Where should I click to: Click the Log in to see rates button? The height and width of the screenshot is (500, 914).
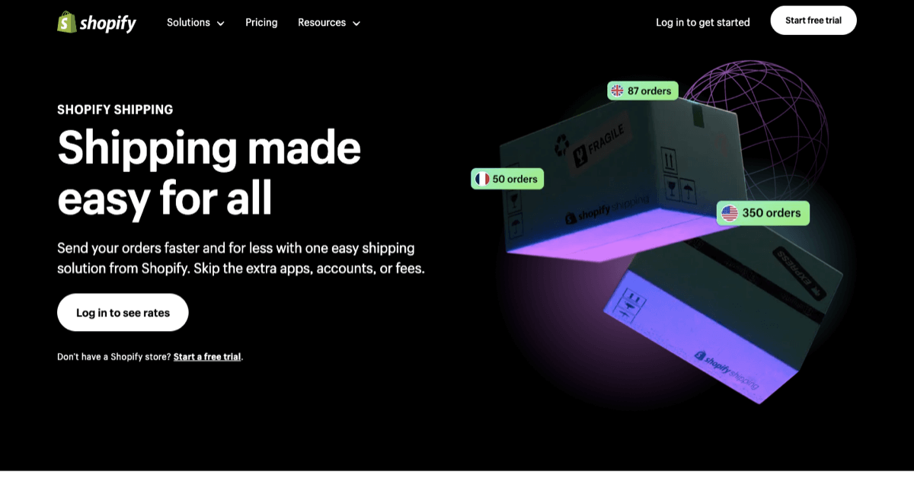click(123, 313)
